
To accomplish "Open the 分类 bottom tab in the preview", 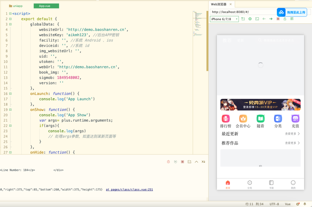I will [x=250, y=185].
